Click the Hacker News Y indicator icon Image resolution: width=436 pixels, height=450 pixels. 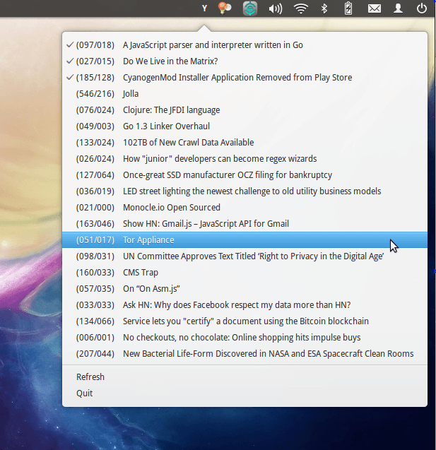(x=204, y=8)
